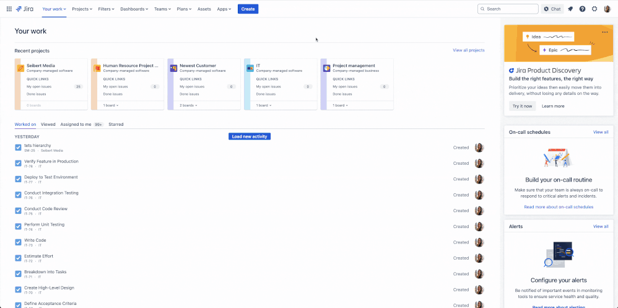Click Try it now button

click(x=522, y=106)
